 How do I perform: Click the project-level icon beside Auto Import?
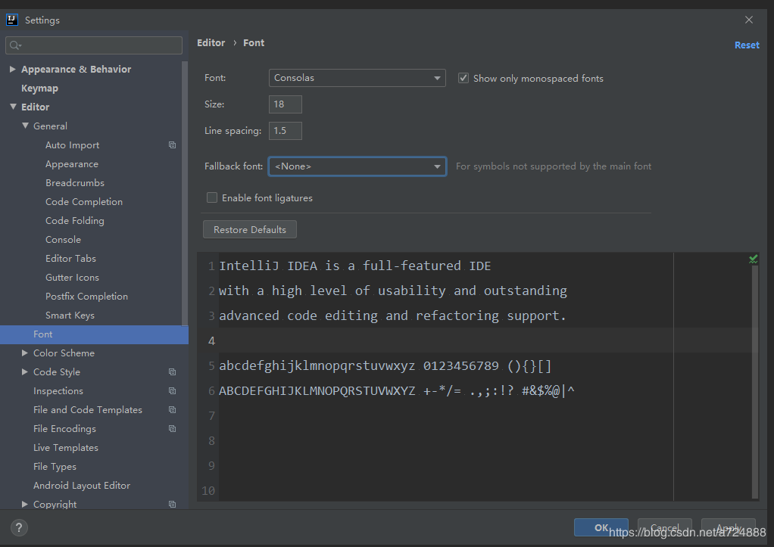click(x=172, y=145)
